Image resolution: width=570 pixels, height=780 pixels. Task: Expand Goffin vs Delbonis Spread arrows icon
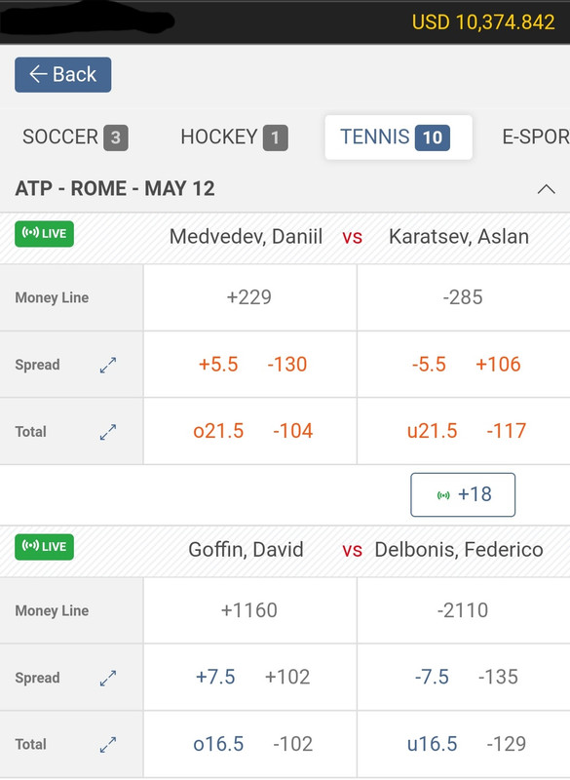(x=108, y=678)
